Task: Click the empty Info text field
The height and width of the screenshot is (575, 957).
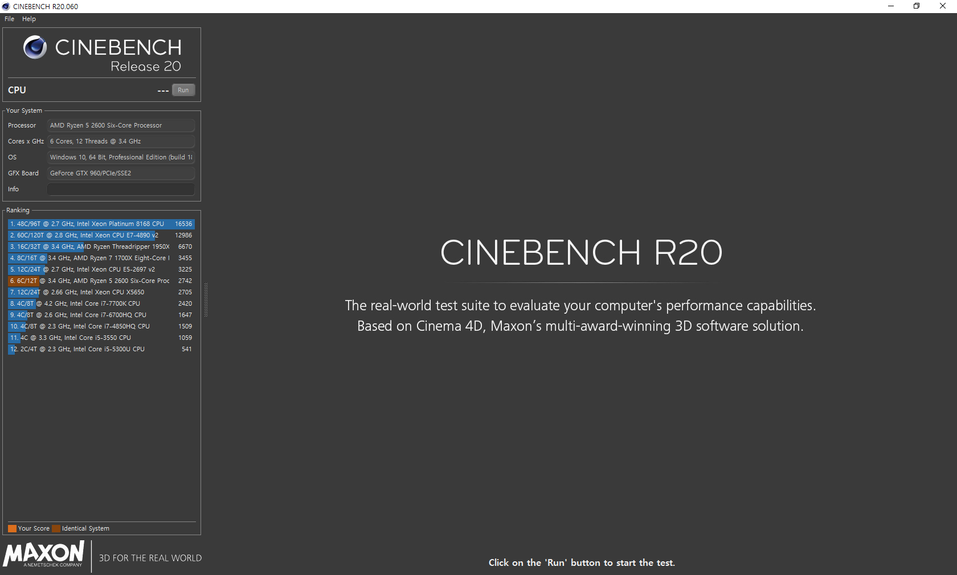Action: [121, 189]
